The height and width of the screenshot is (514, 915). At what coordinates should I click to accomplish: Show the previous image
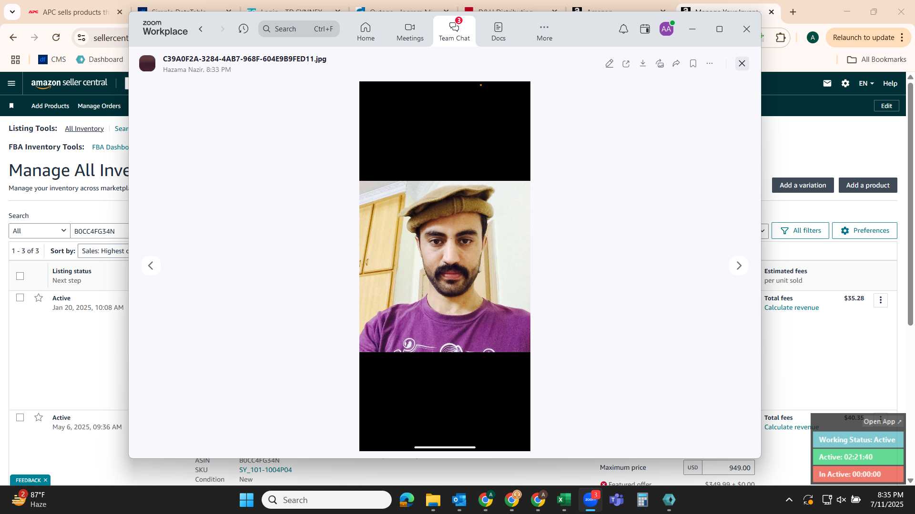(x=151, y=266)
